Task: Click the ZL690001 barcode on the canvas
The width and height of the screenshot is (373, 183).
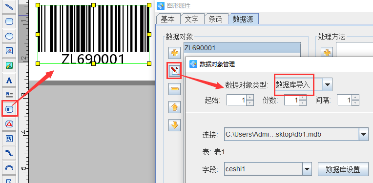Action: 93,35
